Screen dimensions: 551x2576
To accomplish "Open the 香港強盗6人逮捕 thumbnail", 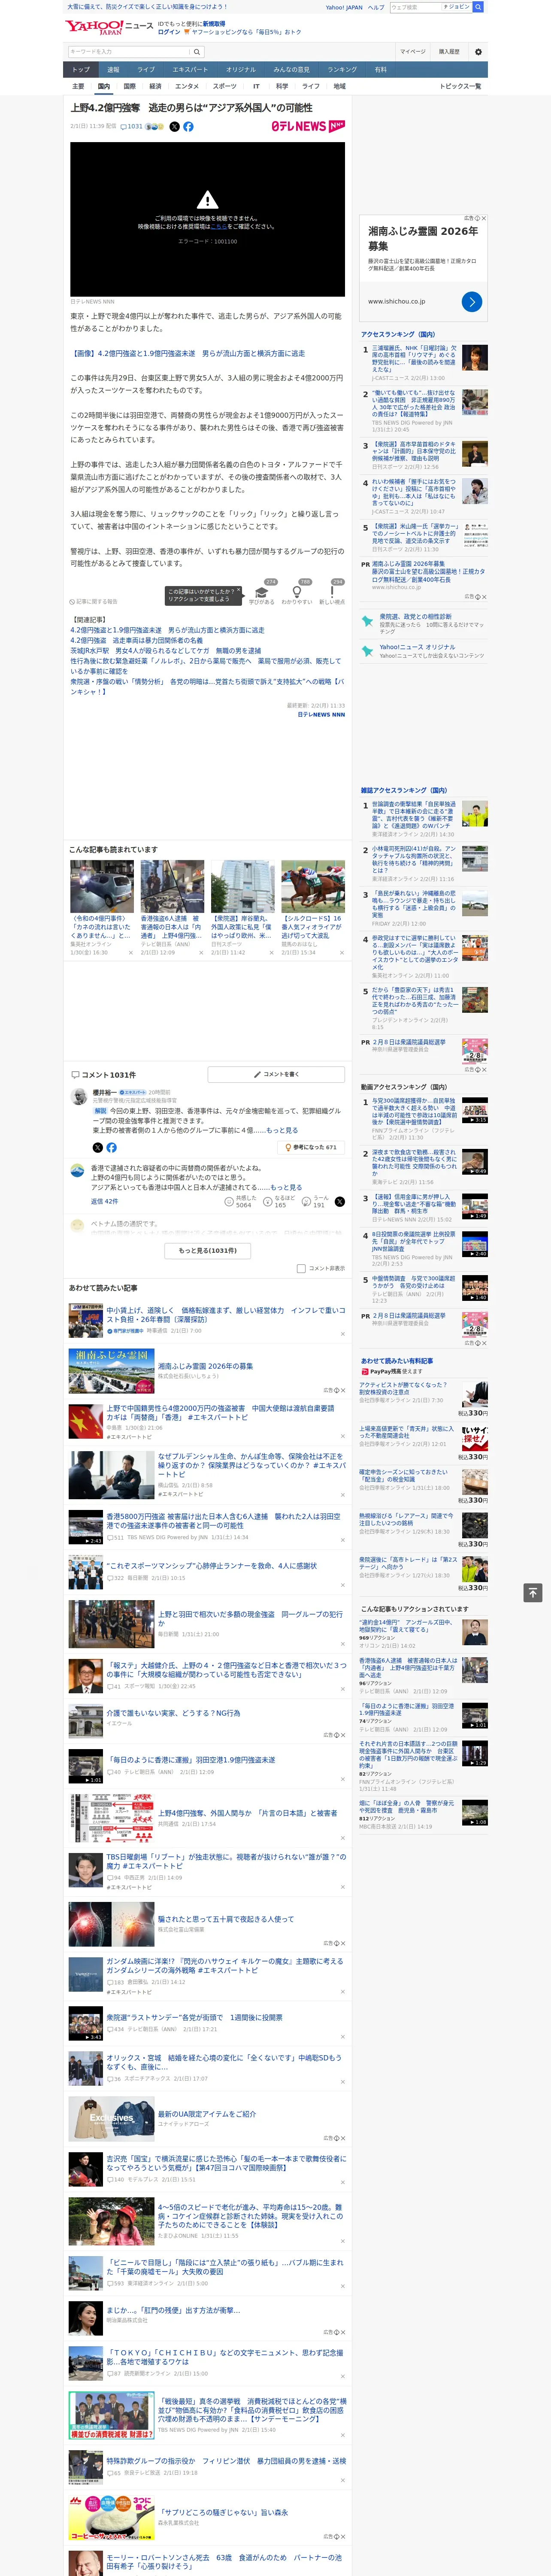I will point(172,886).
